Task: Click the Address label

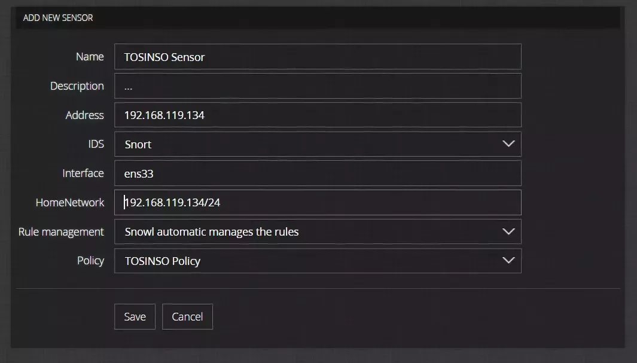Action: pyautogui.click(x=85, y=115)
